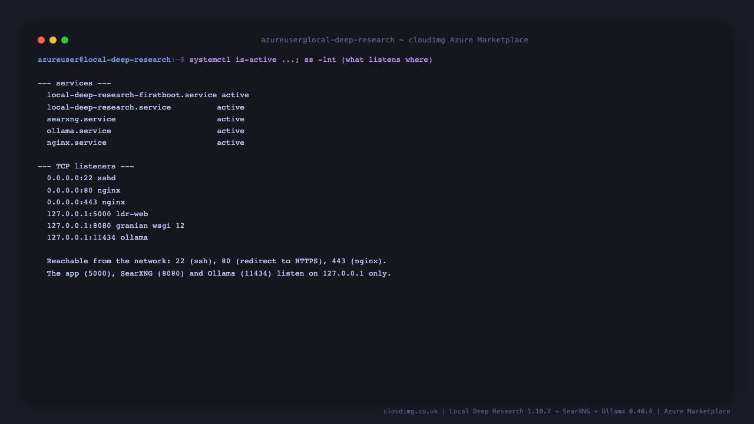Click the 'Reachable from the network' summary line

(217, 261)
